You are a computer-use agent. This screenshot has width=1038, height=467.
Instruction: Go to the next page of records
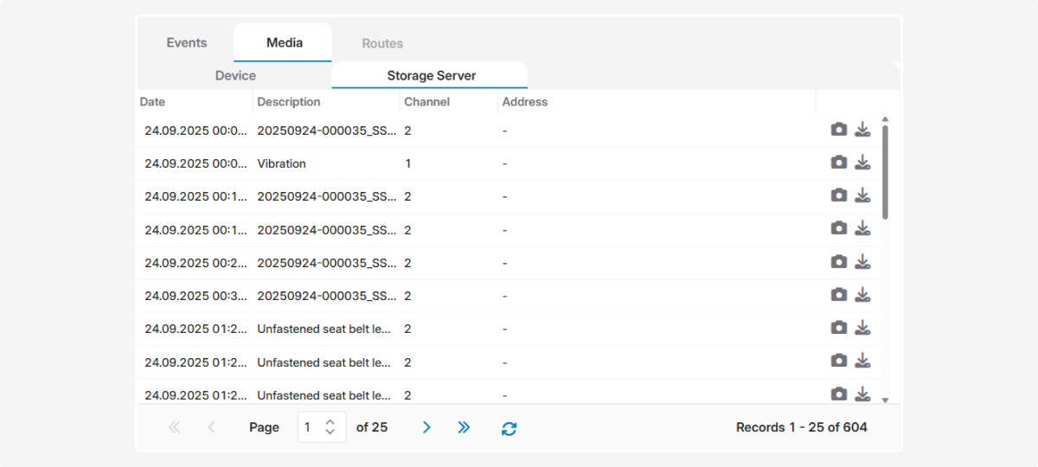[x=426, y=427]
